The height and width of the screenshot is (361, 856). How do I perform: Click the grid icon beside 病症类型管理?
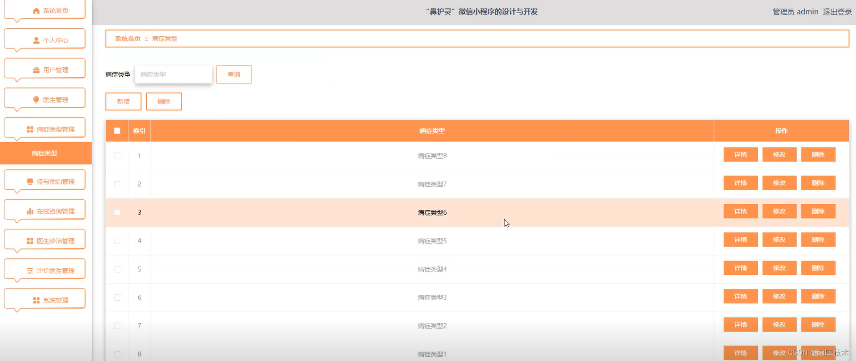click(30, 129)
